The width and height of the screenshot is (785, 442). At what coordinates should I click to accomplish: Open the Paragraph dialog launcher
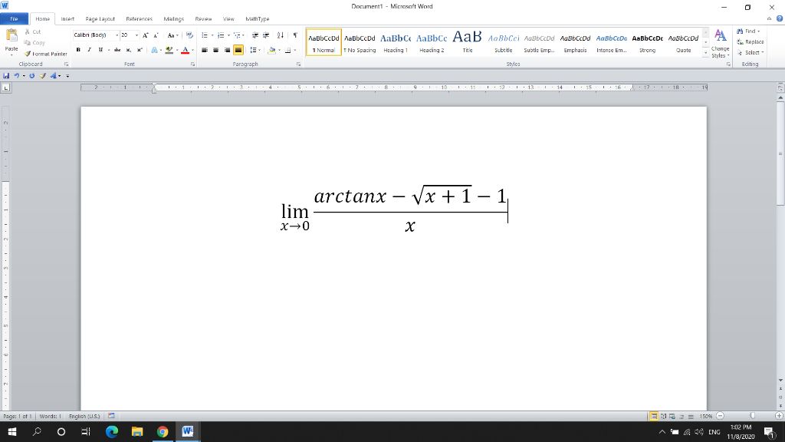(x=298, y=64)
